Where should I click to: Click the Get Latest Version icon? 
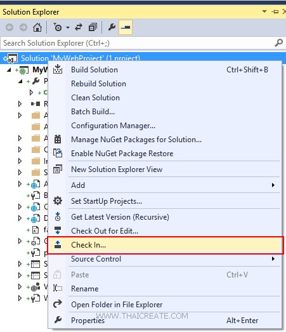58,217
